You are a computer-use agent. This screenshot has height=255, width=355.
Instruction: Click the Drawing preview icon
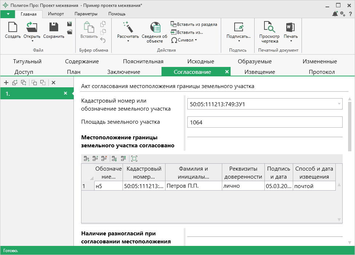click(269, 28)
